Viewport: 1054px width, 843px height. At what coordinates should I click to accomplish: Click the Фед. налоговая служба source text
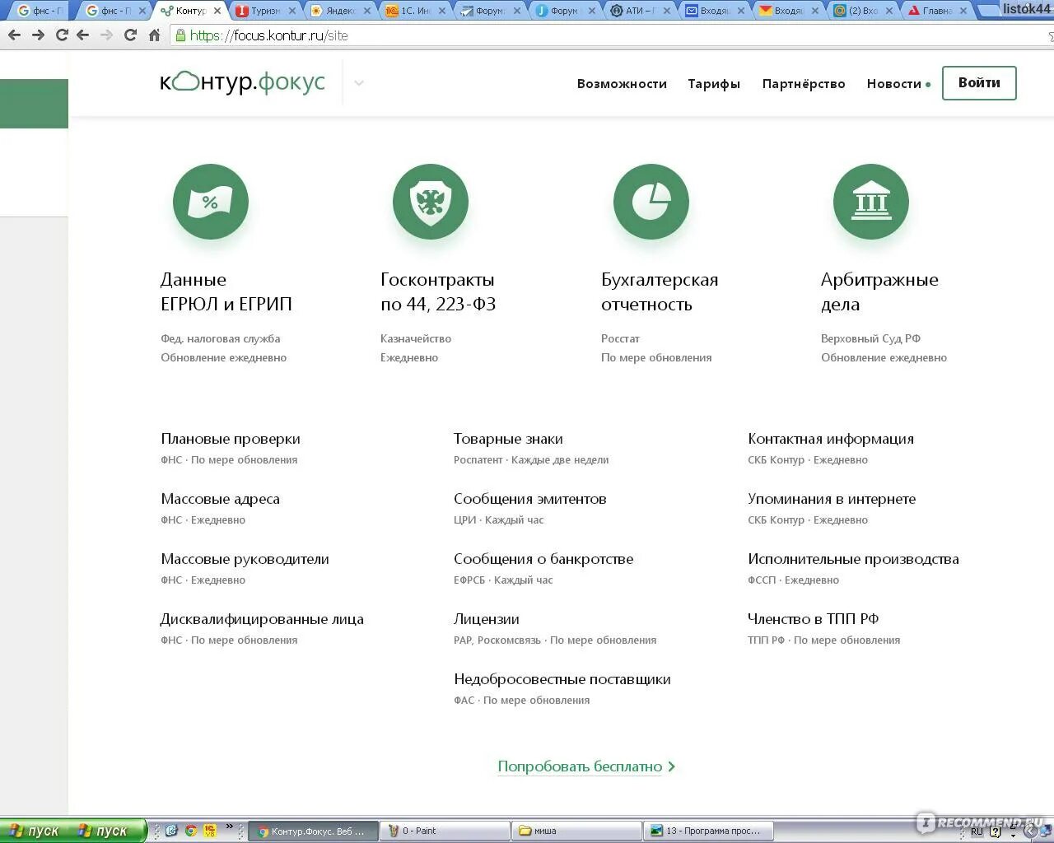point(221,338)
